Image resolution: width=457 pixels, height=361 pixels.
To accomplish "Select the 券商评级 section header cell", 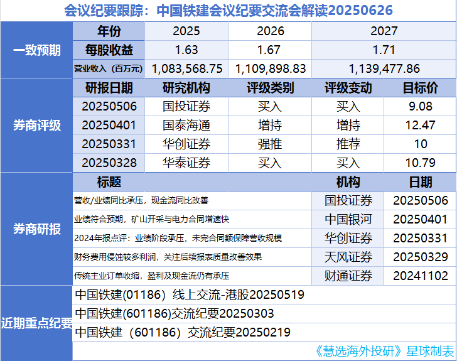I will pos(36,126).
